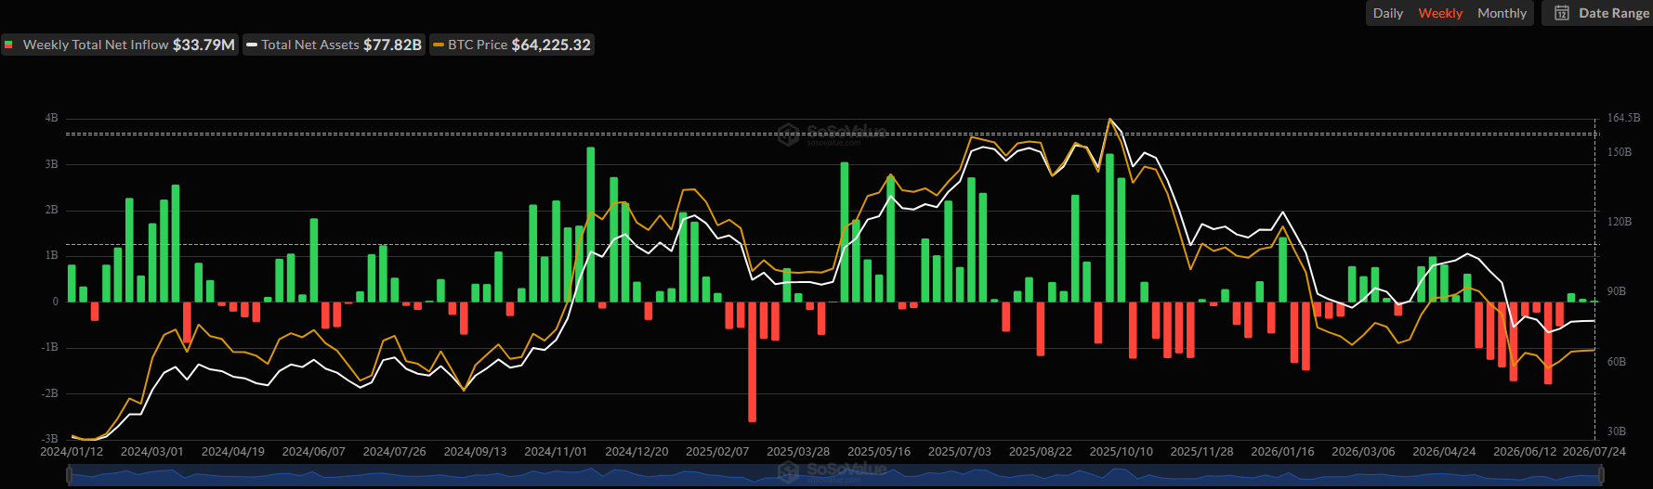Click the 2026/01/16 x-axis date label
This screenshot has height=489, width=1653.
1283,452
